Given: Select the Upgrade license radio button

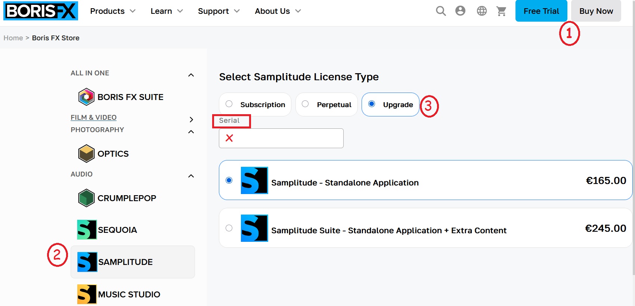Looking at the screenshot, I should coord(372,104).
